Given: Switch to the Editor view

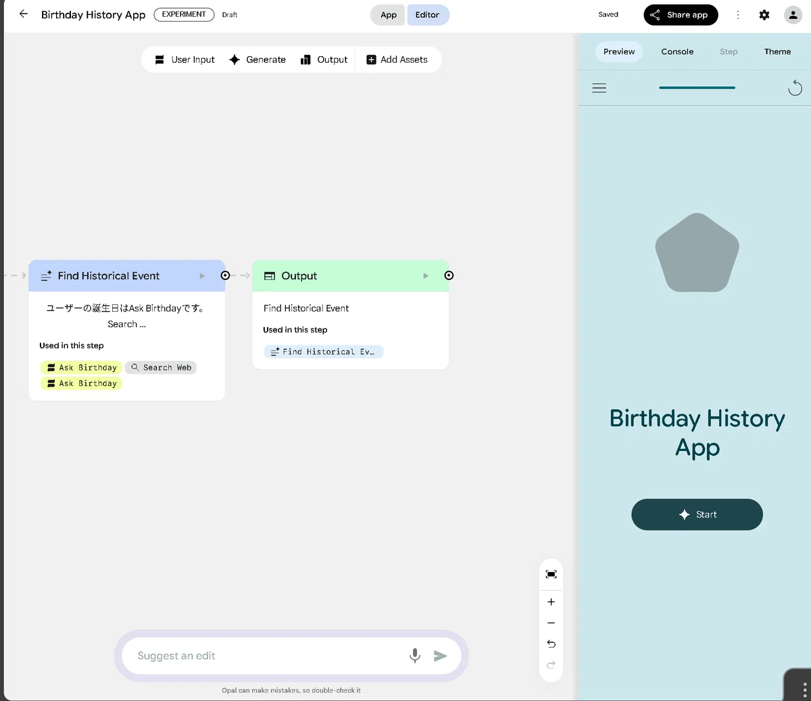Looking at the screenshot, I should (x=427, y=15).
